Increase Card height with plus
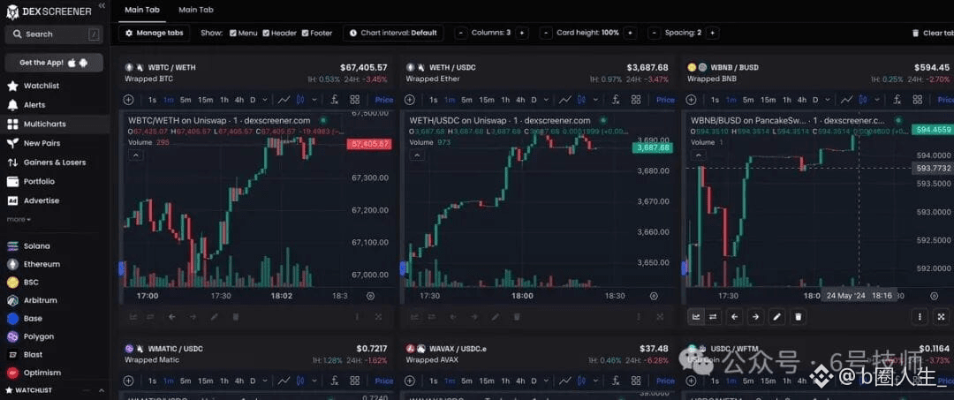This screenshot has width=954, height=400. pyautogui.click(x=630, y=33)
